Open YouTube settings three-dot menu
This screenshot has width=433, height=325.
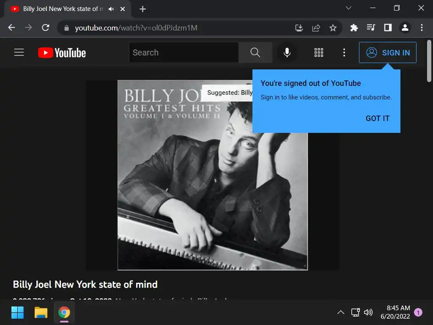tap(344, 52)
